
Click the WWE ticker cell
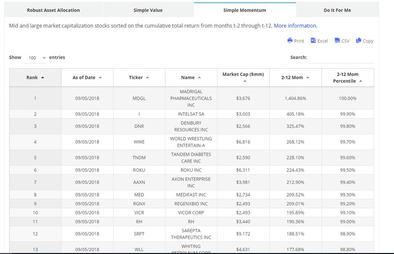coord(139,142)
